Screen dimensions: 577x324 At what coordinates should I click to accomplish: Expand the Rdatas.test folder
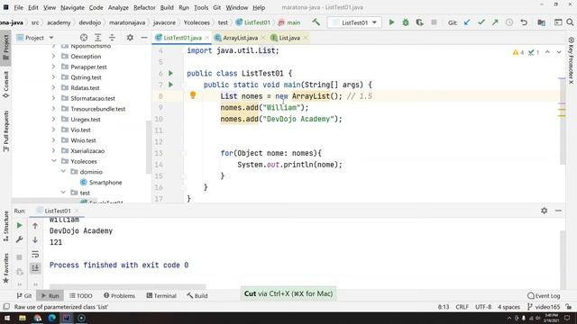[x=54, y=87]
